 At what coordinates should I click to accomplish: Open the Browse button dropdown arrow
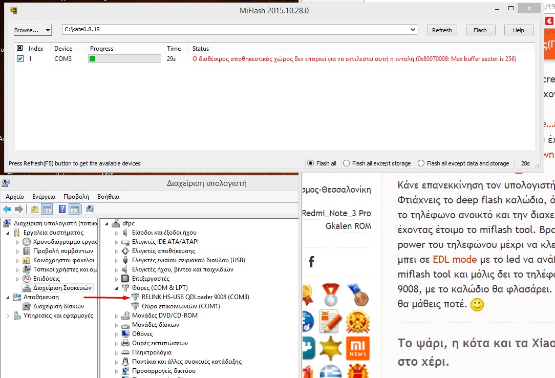[x=48, y=30]
